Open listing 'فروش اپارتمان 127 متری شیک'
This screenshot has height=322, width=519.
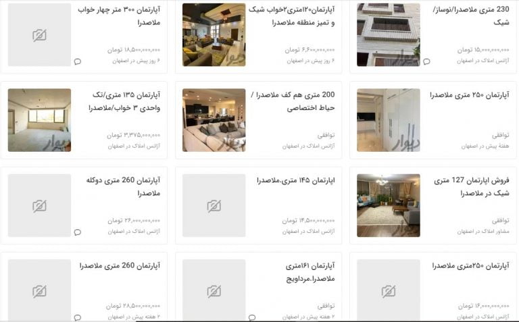pos(471,186)
